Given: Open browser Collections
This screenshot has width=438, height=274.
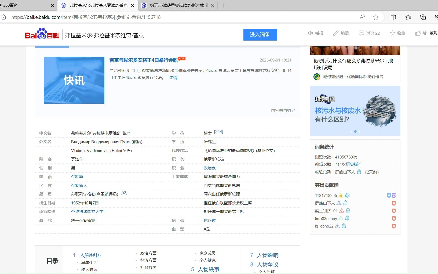Looking at the screenshot, I should click(x=423, y=17).
